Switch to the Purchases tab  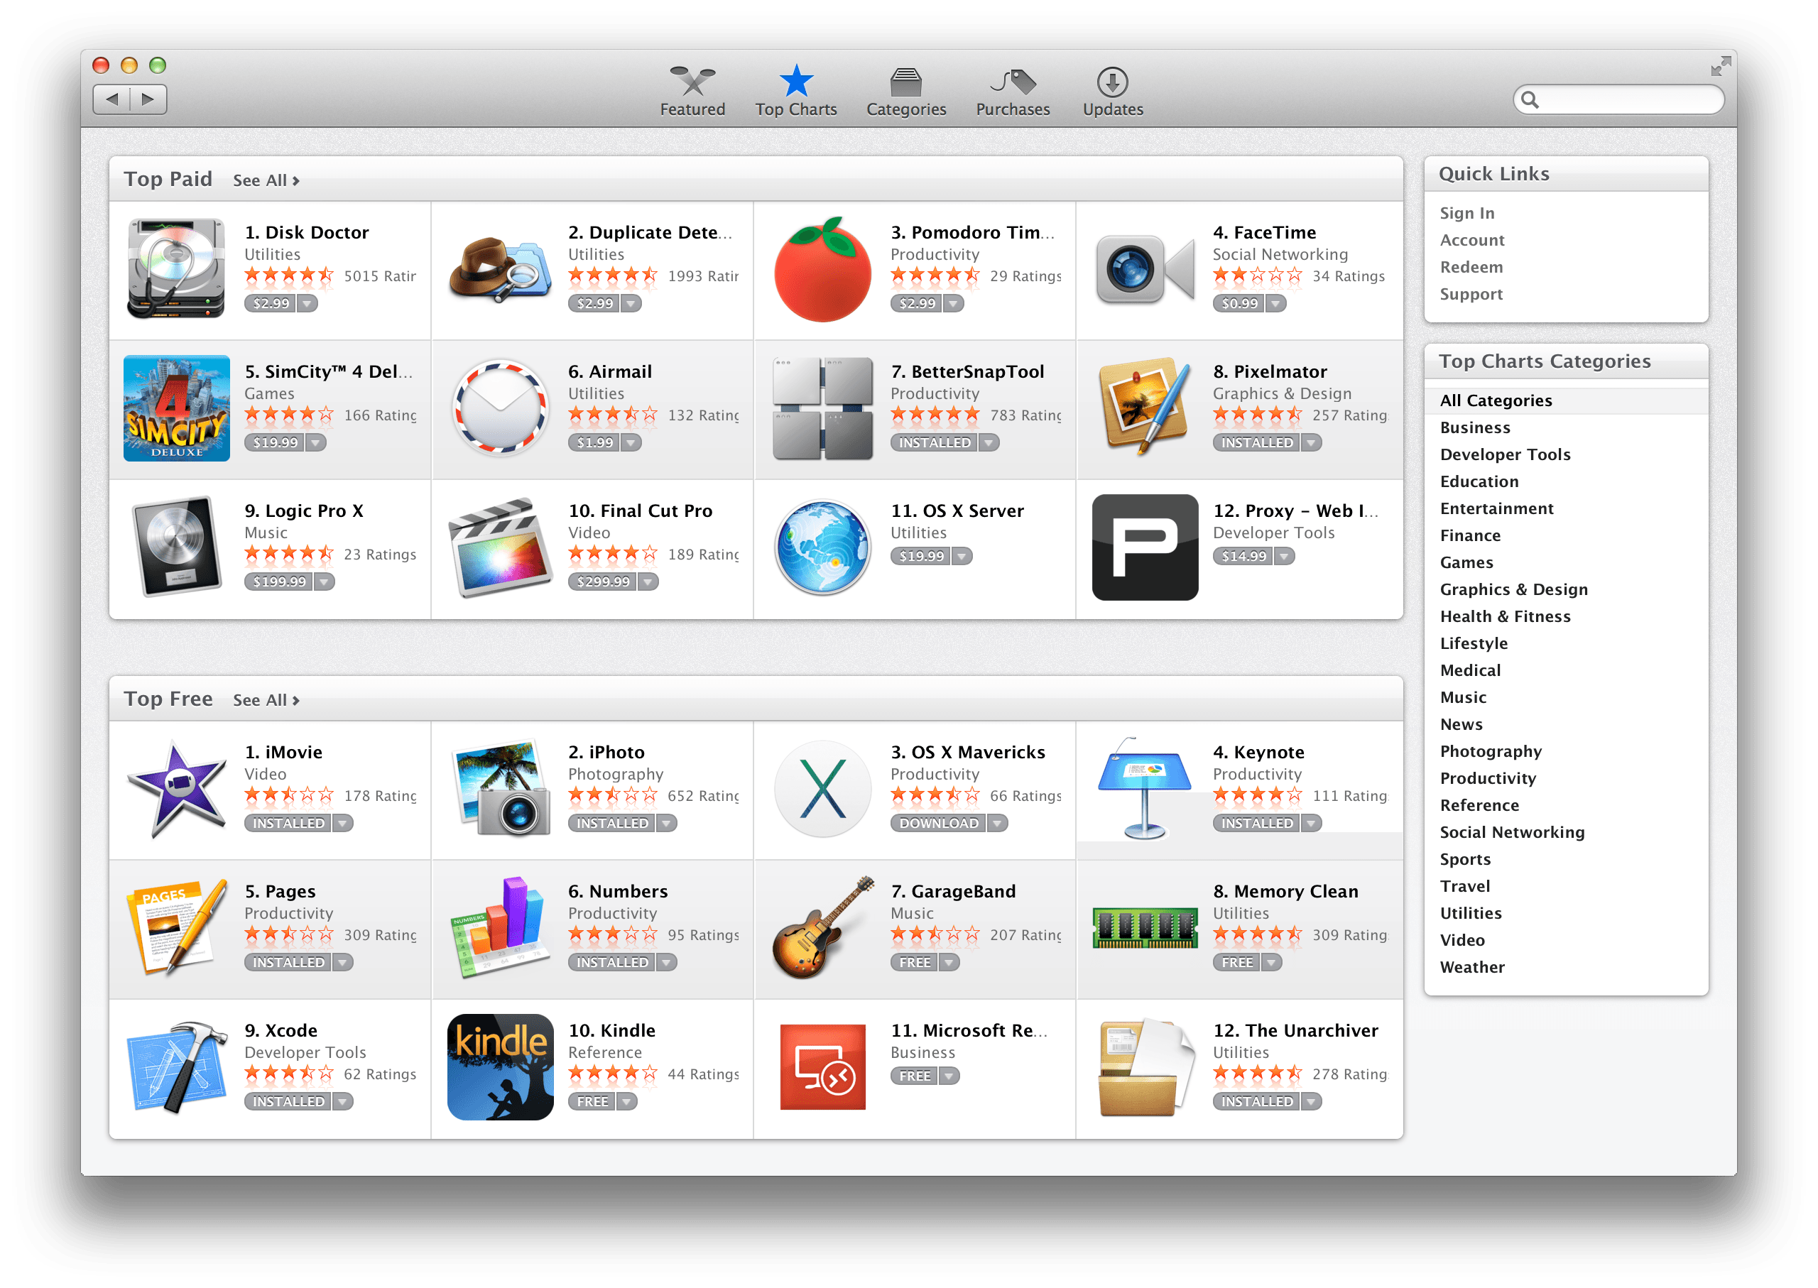[1012, 92]
